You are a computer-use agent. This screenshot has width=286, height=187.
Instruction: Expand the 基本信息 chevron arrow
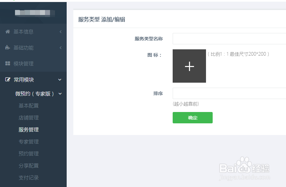coord(61,32)
